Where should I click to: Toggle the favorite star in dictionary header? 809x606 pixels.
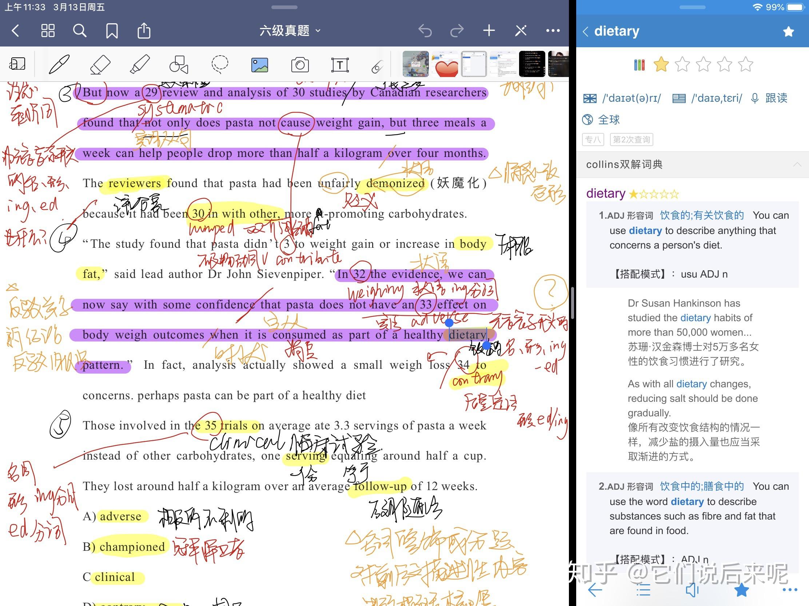(788, 31)
